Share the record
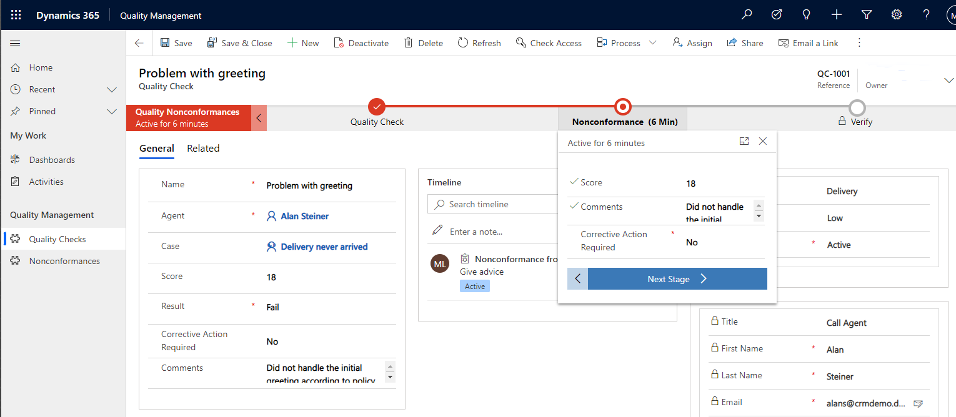Viewport: 956px width, 417px height. click(x=745, y=43)
